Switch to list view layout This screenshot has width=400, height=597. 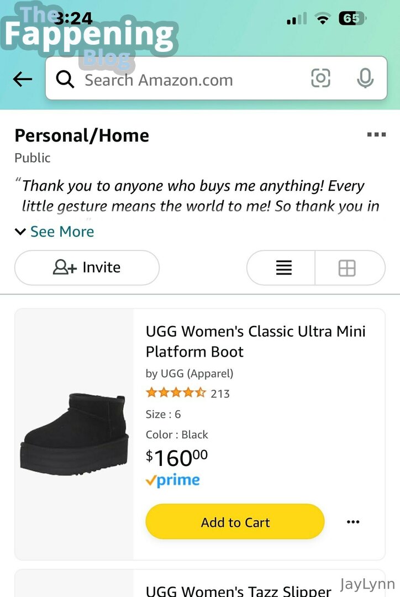(x=283, y=268)
